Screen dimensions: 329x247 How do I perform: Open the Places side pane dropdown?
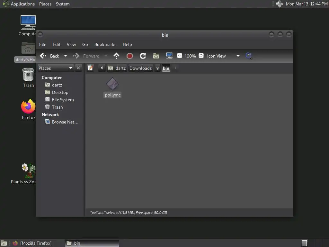[x=56, y=68]
